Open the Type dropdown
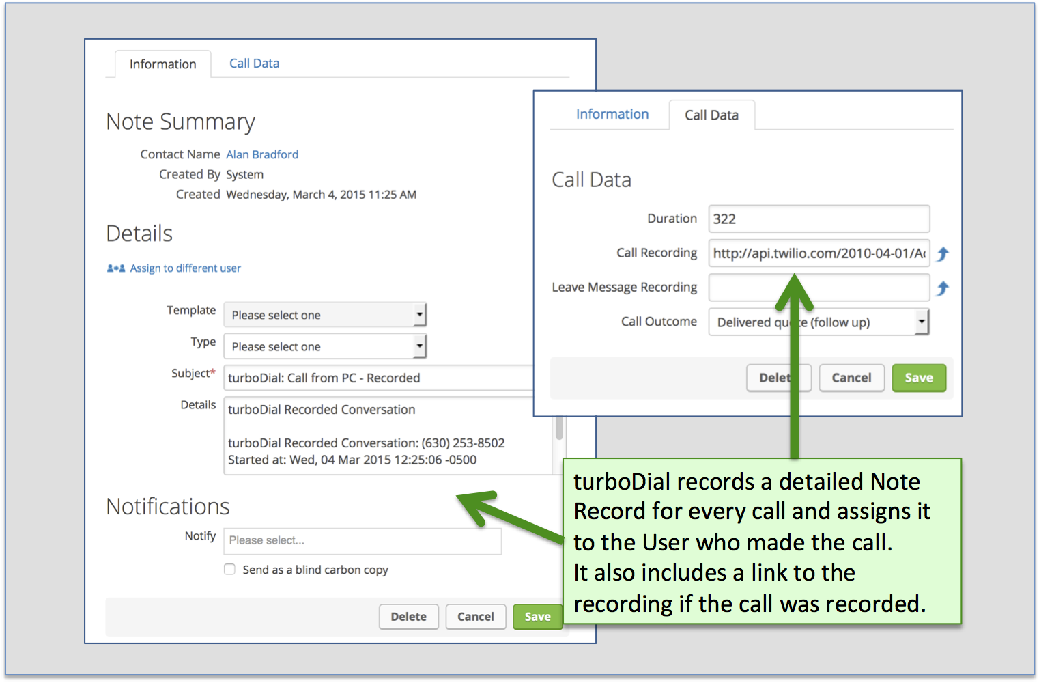Viewport: 1039px width, 683px height. point(325,346)
